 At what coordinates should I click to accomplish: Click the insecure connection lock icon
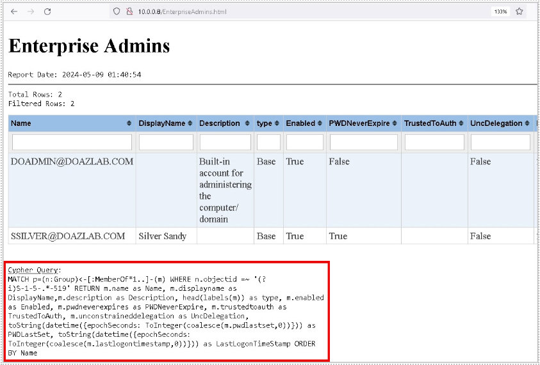coord(129,12)
